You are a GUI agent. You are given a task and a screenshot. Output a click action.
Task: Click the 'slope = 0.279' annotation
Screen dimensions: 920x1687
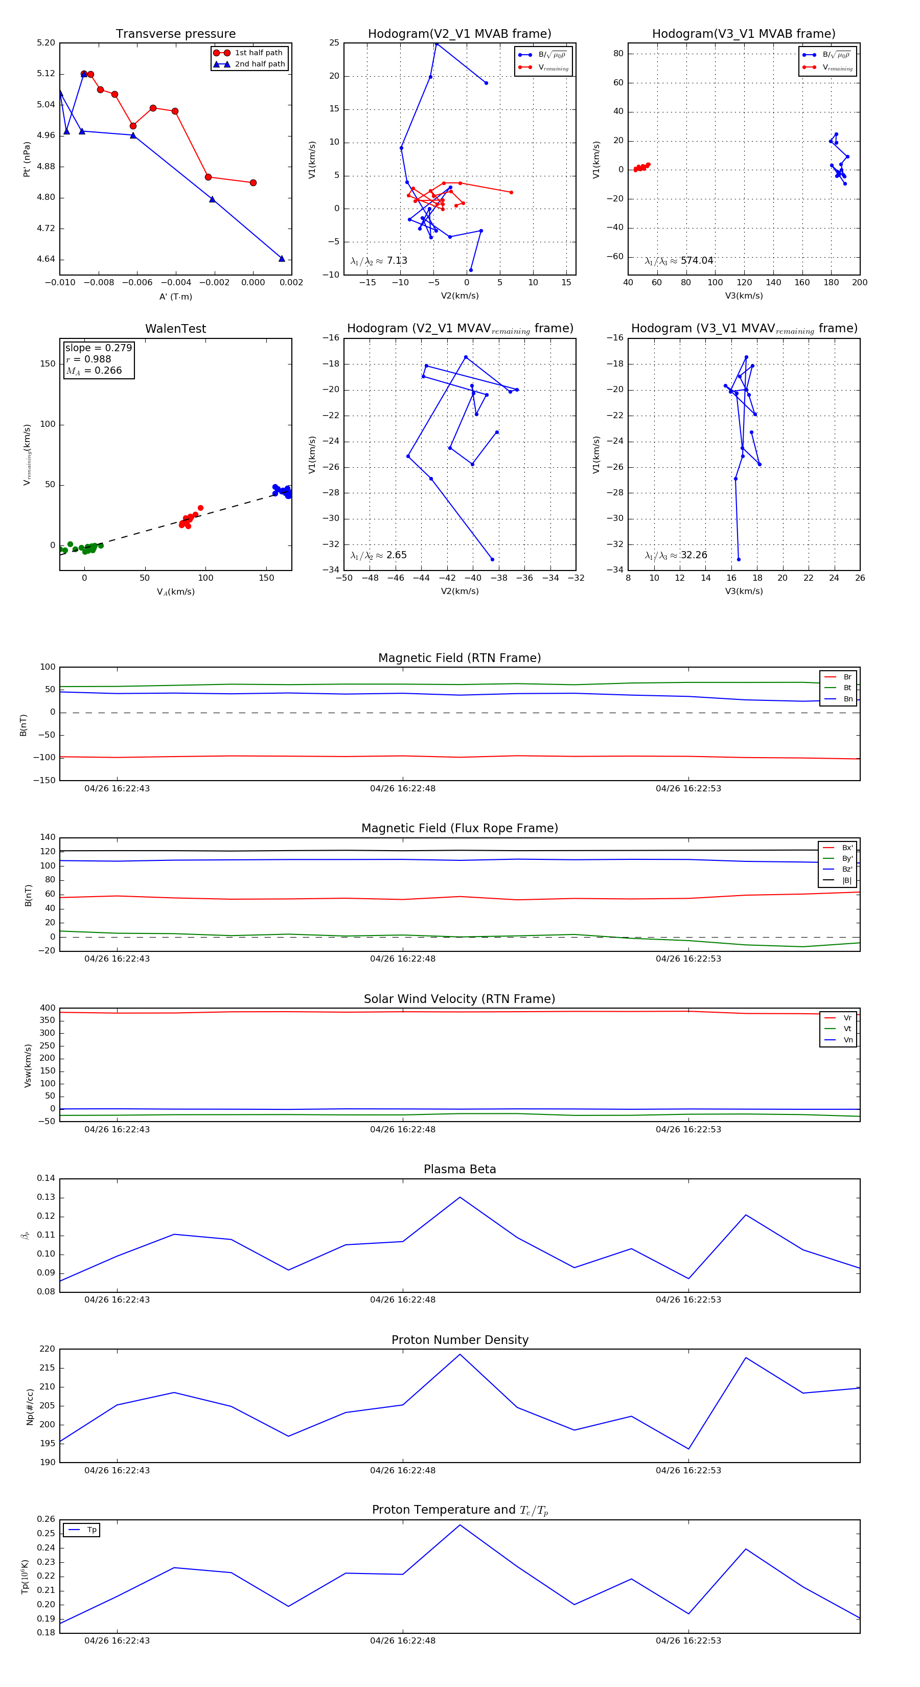pos(98,348)
